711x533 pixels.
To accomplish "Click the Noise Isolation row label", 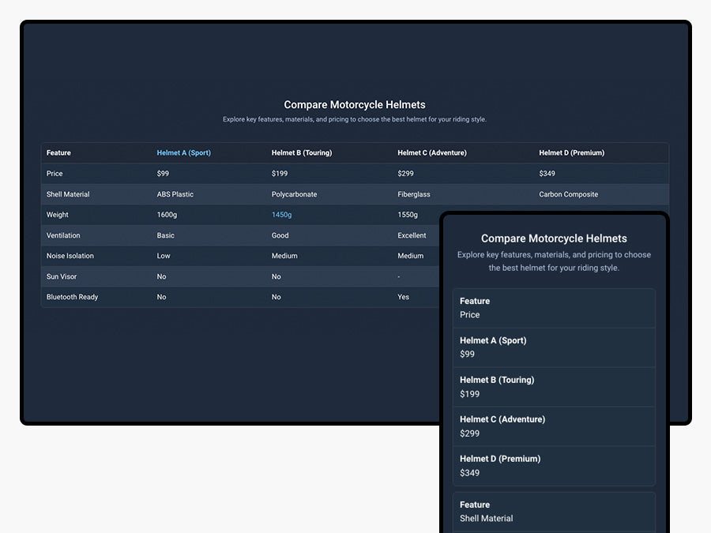I will [70, 256].
